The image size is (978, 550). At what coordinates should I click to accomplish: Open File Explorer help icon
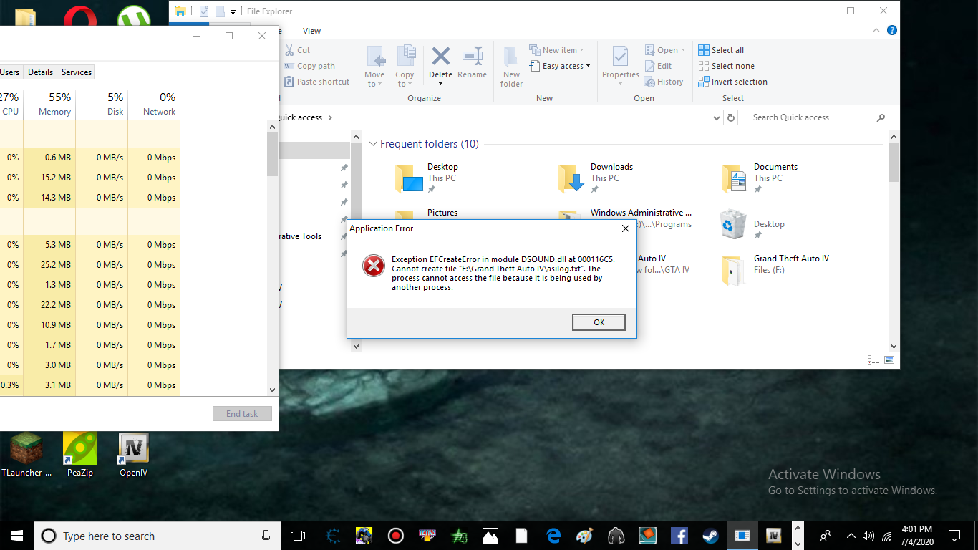pos(891,31)
